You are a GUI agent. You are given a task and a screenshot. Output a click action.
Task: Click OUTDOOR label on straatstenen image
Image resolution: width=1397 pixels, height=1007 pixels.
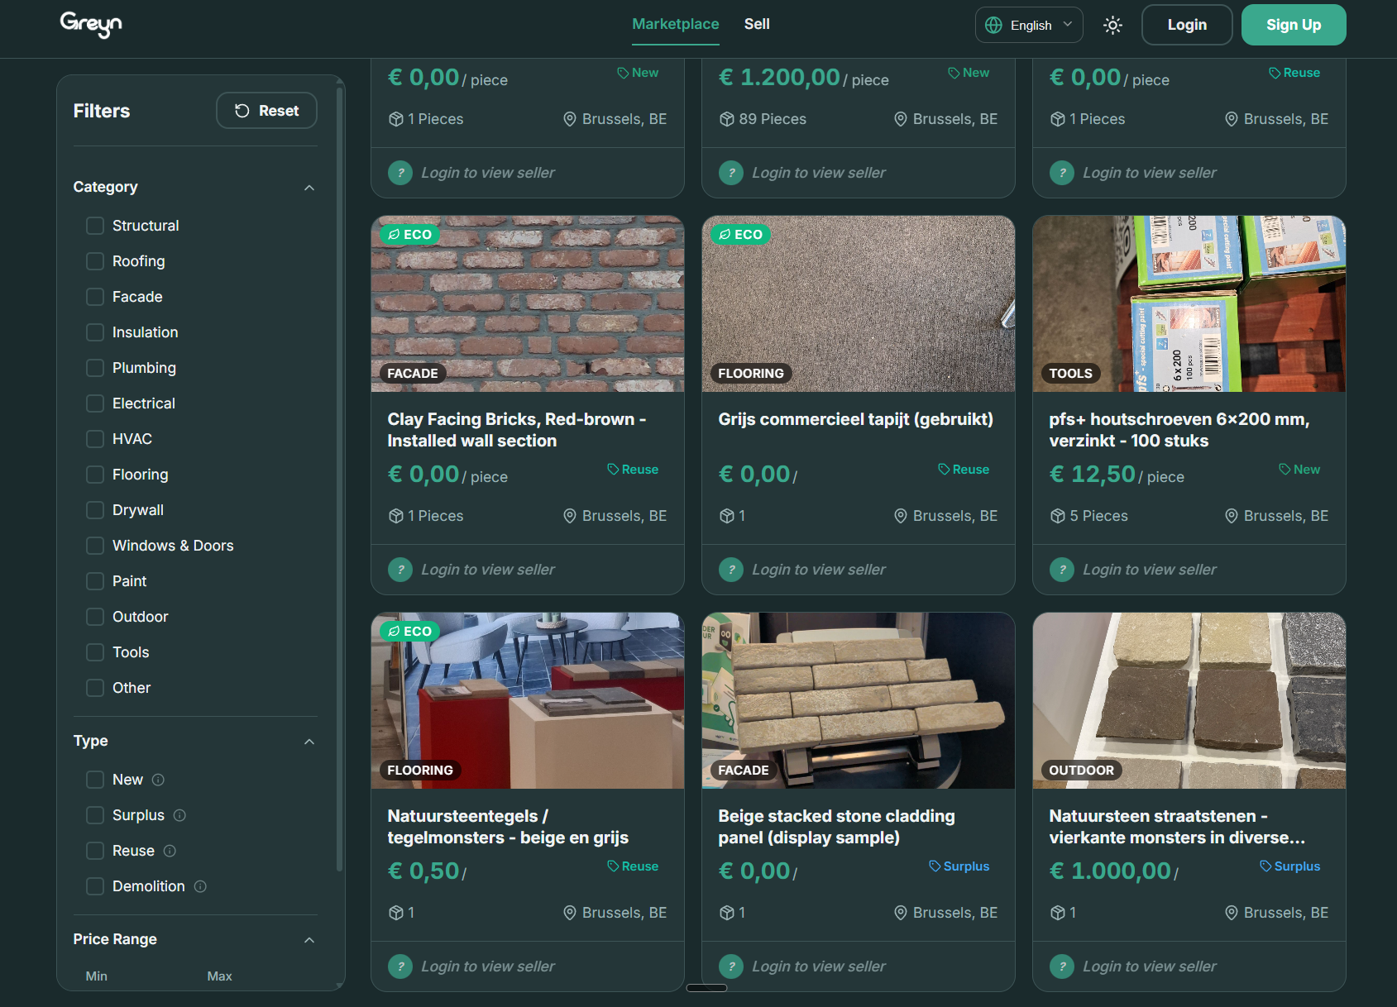point(1081,771)
